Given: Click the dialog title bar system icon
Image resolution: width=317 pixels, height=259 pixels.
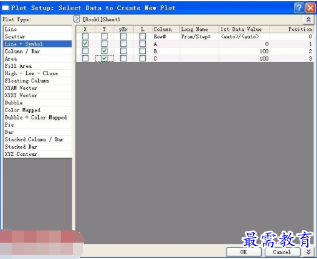Looking at the screenshot, I should coord(5,8).
